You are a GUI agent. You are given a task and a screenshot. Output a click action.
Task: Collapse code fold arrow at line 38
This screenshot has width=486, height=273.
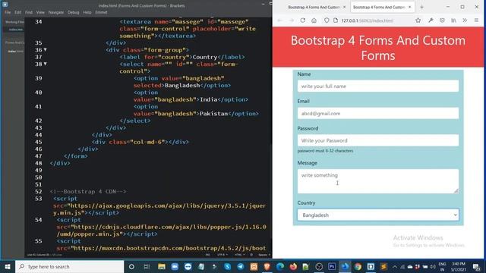tap(46, 64)
